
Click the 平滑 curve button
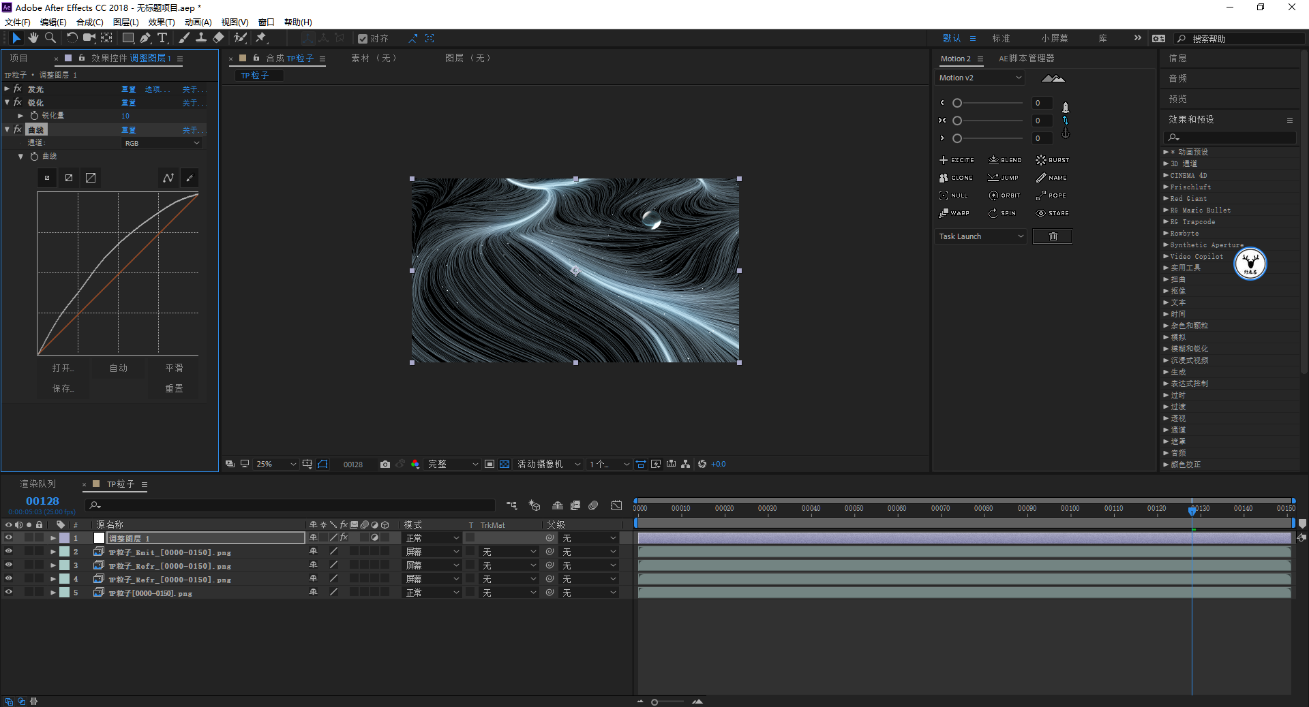174,368
